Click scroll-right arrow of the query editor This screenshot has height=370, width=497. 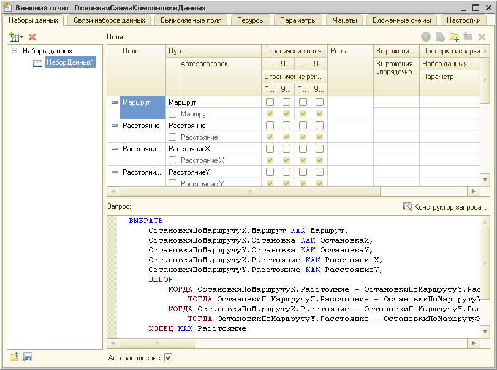point(474,343)
